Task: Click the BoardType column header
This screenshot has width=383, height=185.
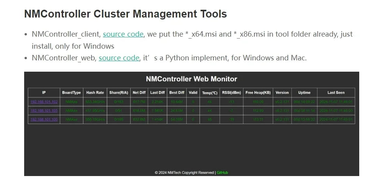Action: (x=71, y=93)
